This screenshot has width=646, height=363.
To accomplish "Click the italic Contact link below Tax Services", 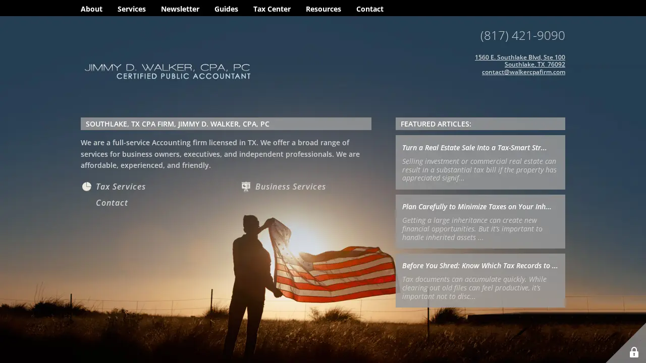I will coord(112,203).
